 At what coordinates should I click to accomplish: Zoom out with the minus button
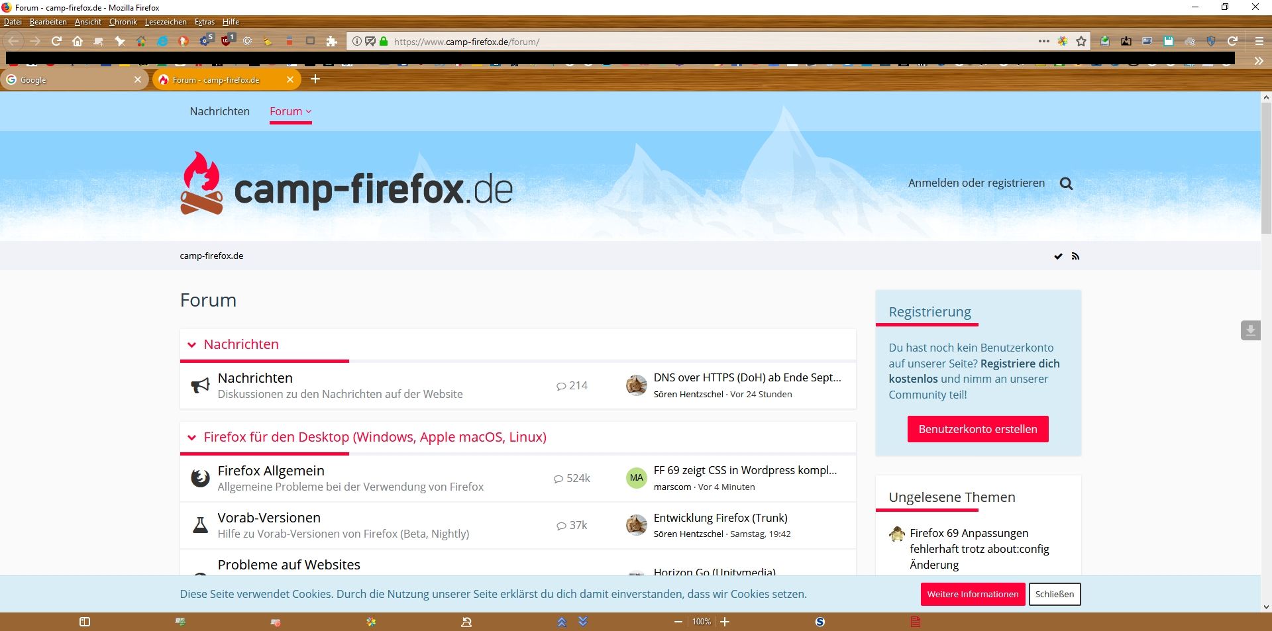pos(678,622)
